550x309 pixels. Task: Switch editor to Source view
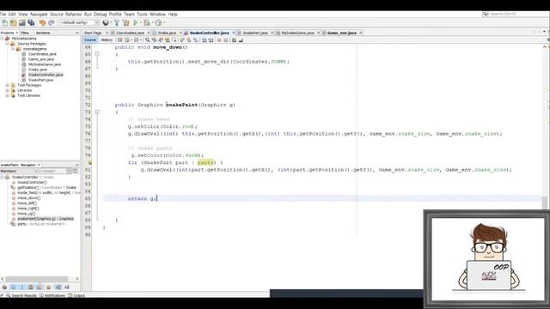[x=89, y=40]
